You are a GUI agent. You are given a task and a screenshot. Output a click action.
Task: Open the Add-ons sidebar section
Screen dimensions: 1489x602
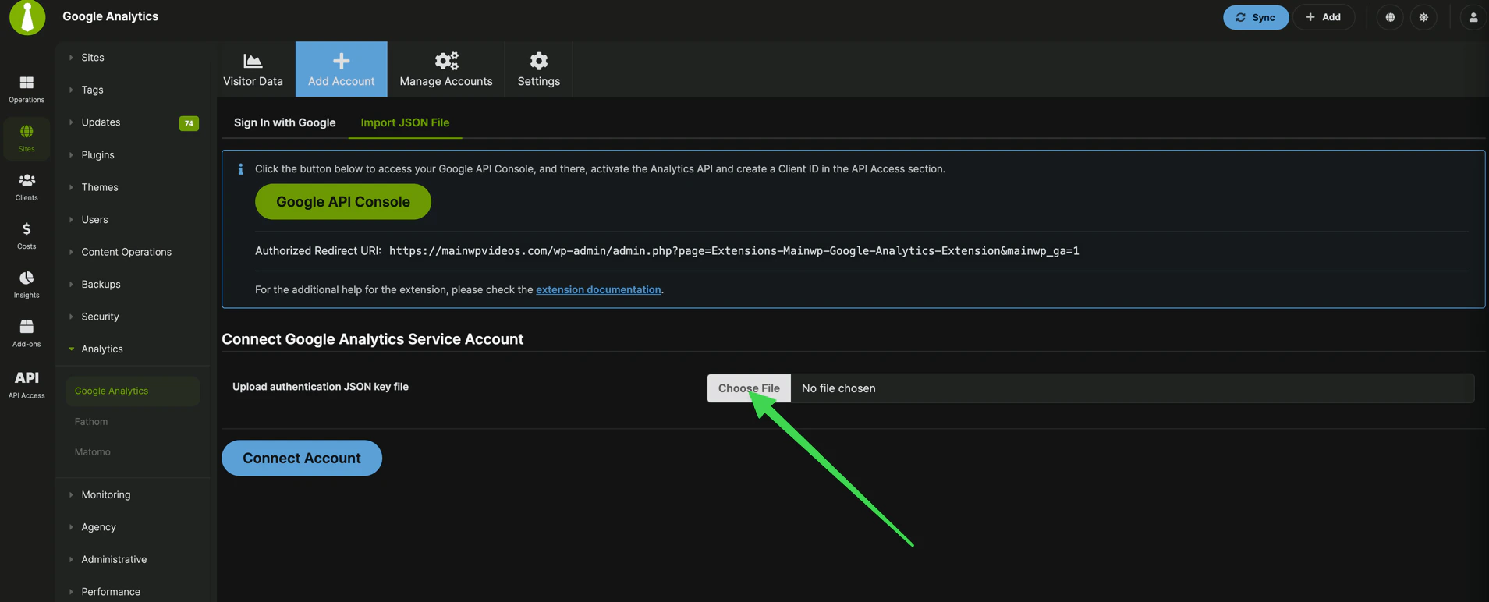[27, 333]
